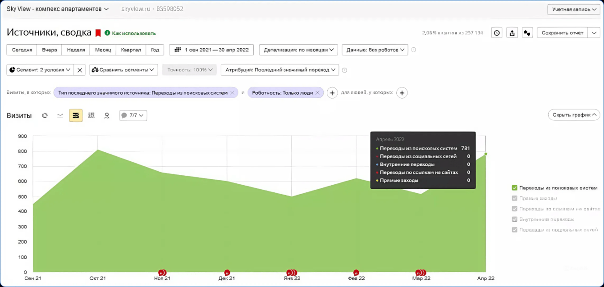Open the date range picker '1 сен 2021 — 30 апр 2022'
Viewport: 604px width, 287px height.
coord(211,50)
